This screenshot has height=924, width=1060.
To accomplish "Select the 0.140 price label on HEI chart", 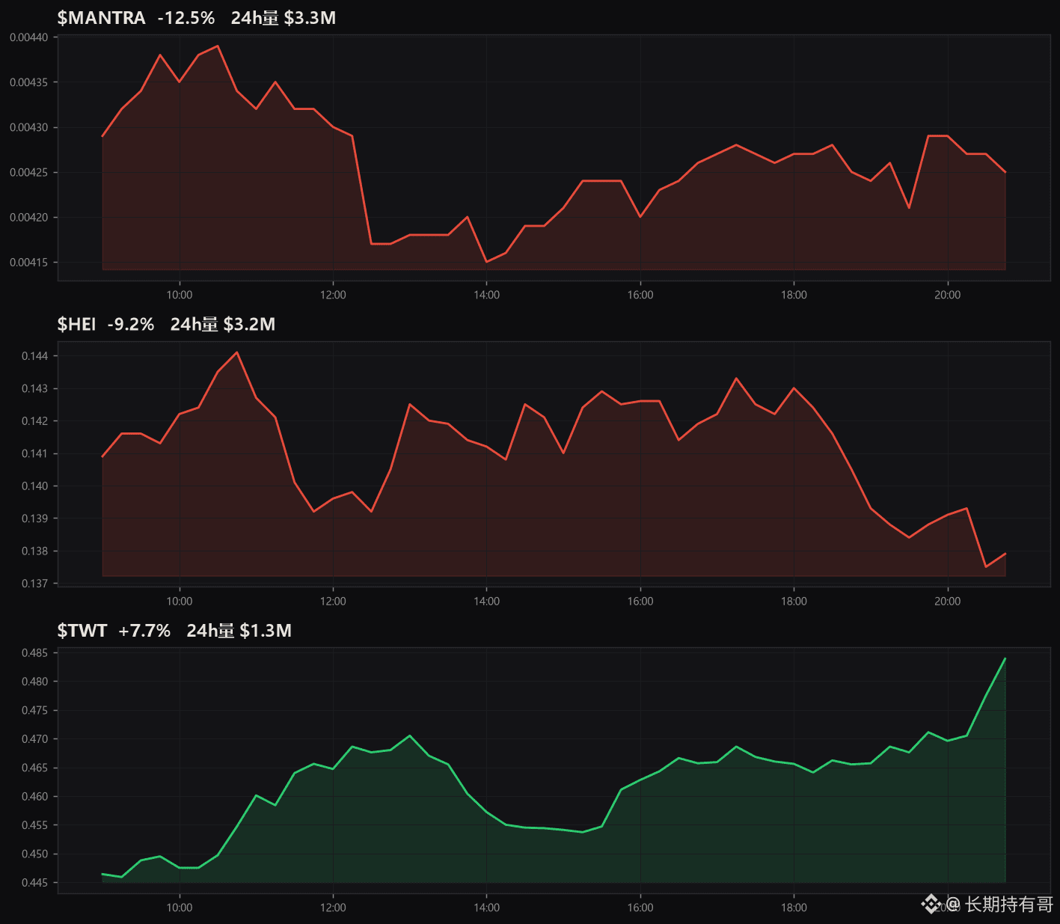I will (34, 486).
